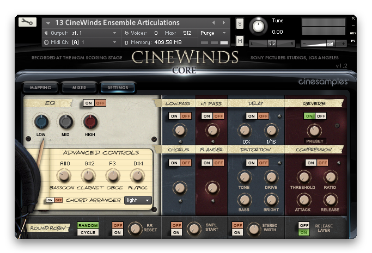372x253 pixels.
Task: Click the Distortion BASS knob
Action: 245,200
